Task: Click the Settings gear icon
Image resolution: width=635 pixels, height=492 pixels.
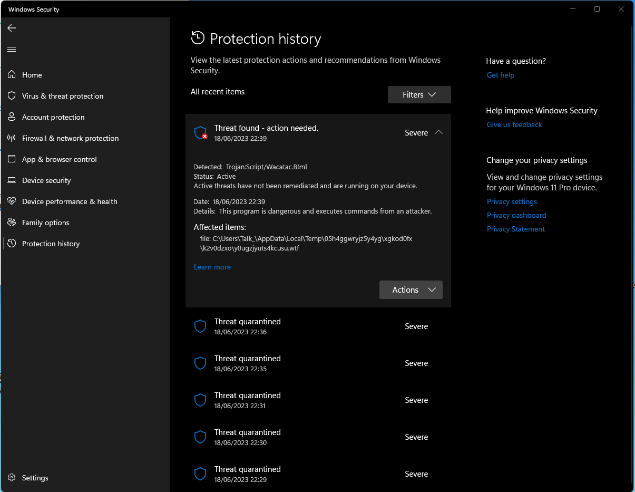Action: [x=12, y=478]
